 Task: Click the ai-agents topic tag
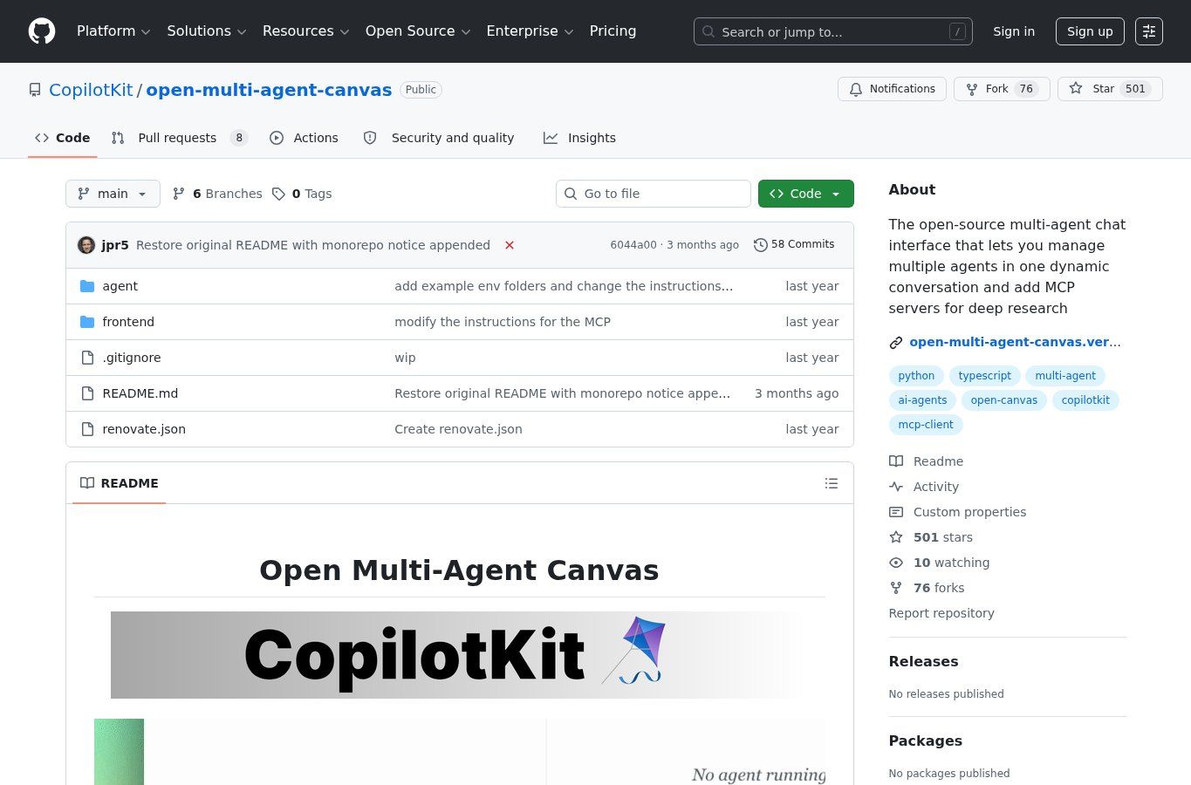[922, 400]
